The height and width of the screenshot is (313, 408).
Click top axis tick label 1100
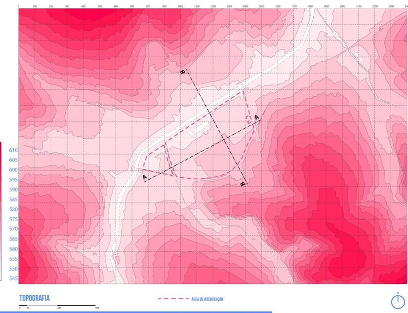[197, 6]
